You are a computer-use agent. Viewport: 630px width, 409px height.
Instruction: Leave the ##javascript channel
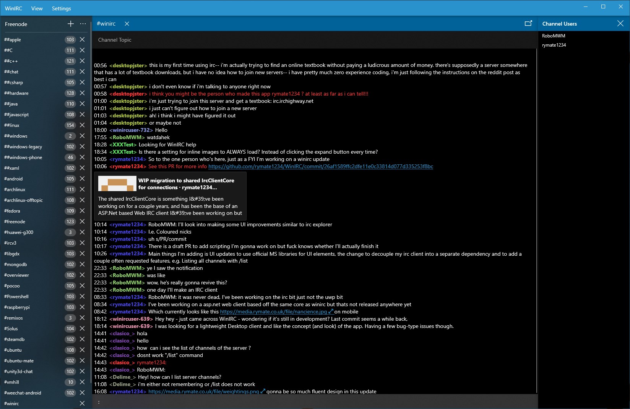tap(82, 114)
